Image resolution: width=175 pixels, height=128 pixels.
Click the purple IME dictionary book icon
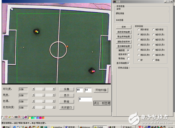click(26, 117)
